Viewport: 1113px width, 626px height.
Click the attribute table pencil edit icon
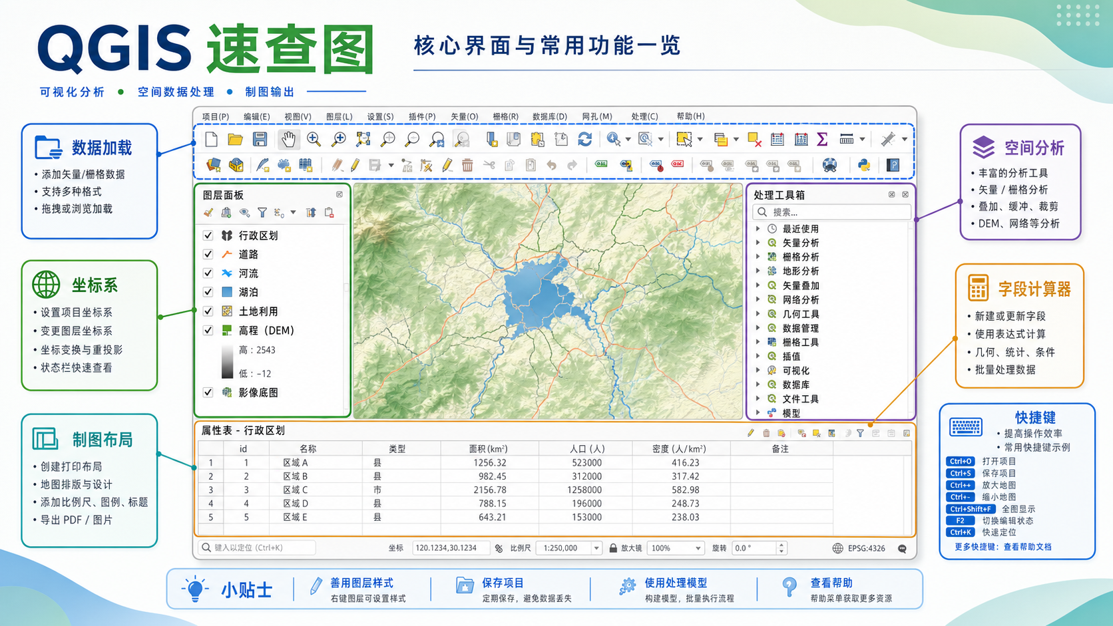click(x=751, y=433)
